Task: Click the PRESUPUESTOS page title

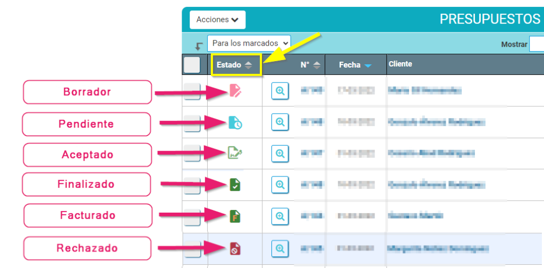Action: pos(490,20)
